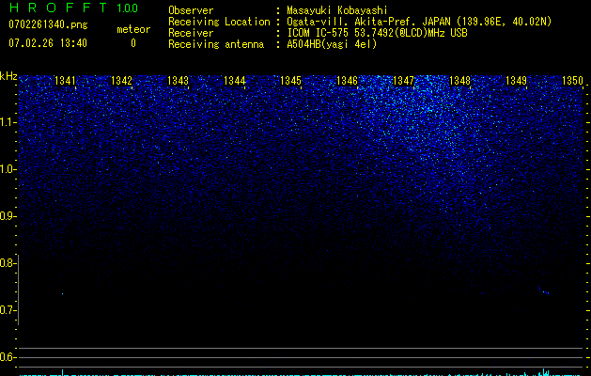The width and height of the screenshot is (591, 376).
Task: Click the 1.0 frequency axis label
Action: [x=8, y=169]
